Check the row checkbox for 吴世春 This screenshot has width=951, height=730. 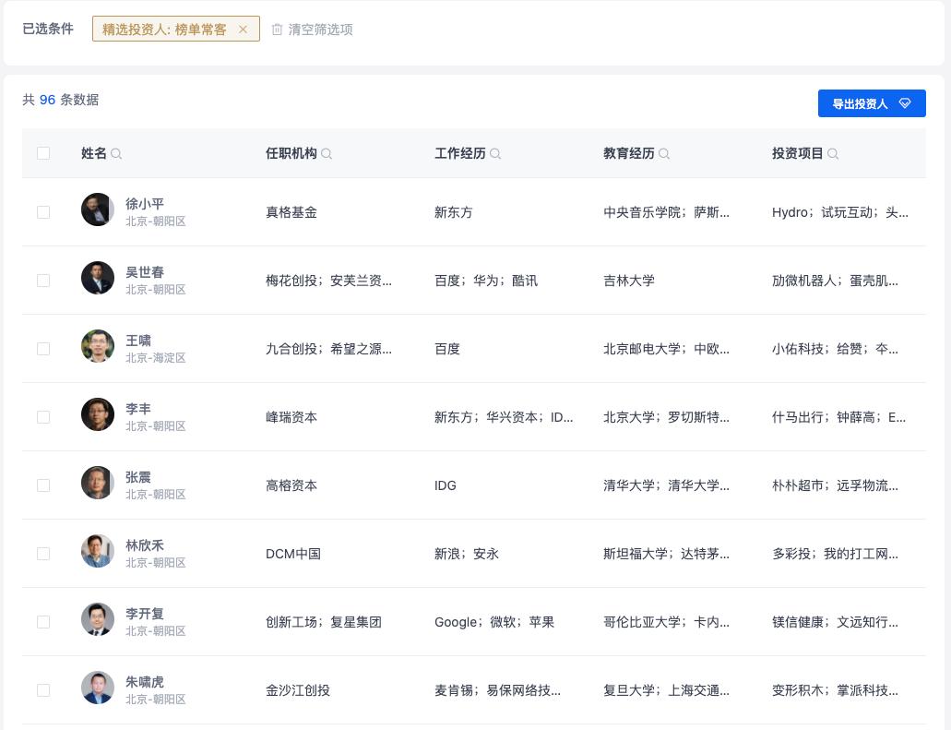[x=43, y=280]
